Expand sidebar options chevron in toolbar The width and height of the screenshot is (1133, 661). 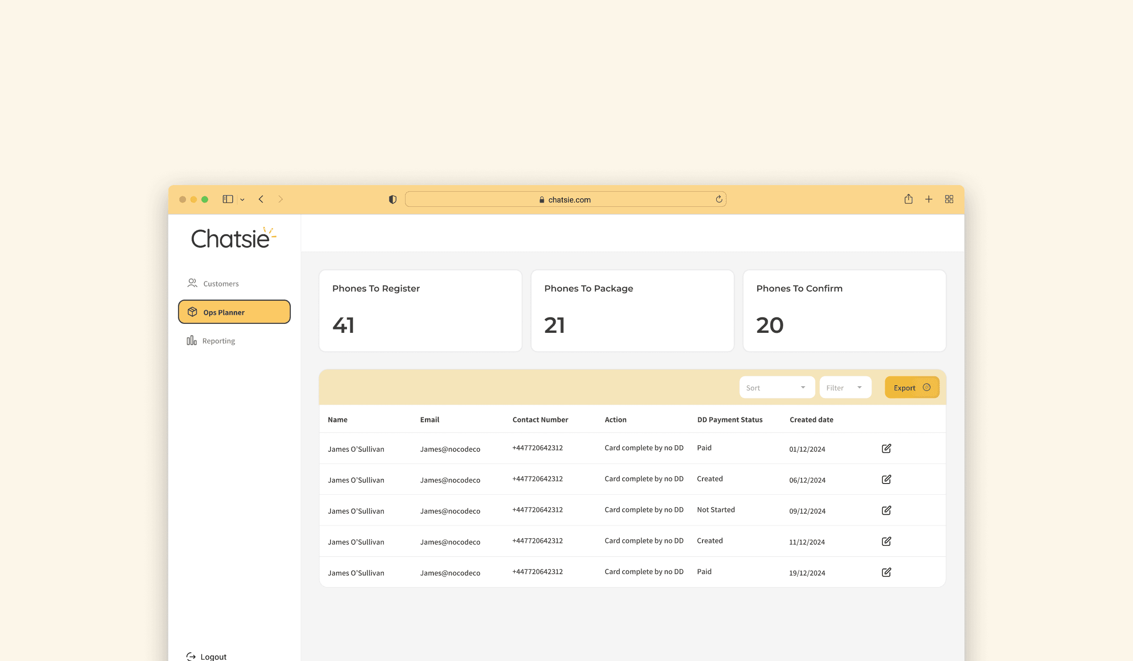click(242, 200)
